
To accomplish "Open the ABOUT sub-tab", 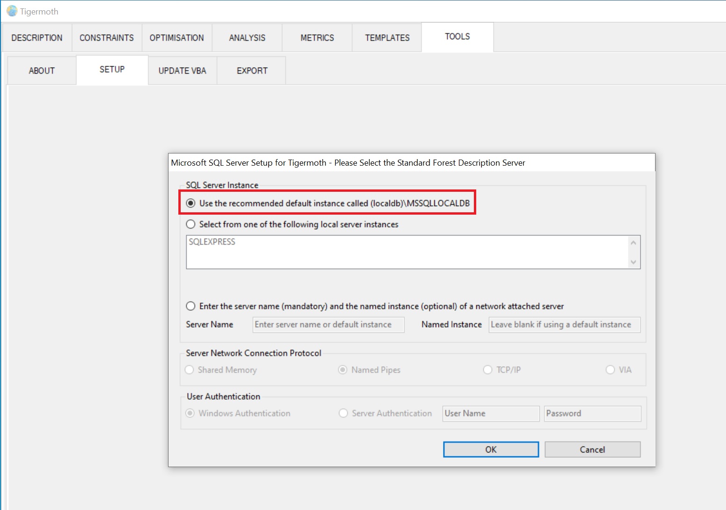I will (x=42, y=70).
